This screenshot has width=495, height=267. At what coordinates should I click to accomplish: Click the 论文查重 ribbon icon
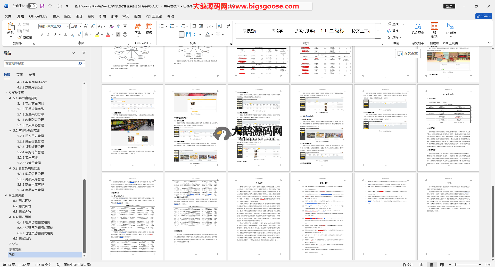(418, 29)
